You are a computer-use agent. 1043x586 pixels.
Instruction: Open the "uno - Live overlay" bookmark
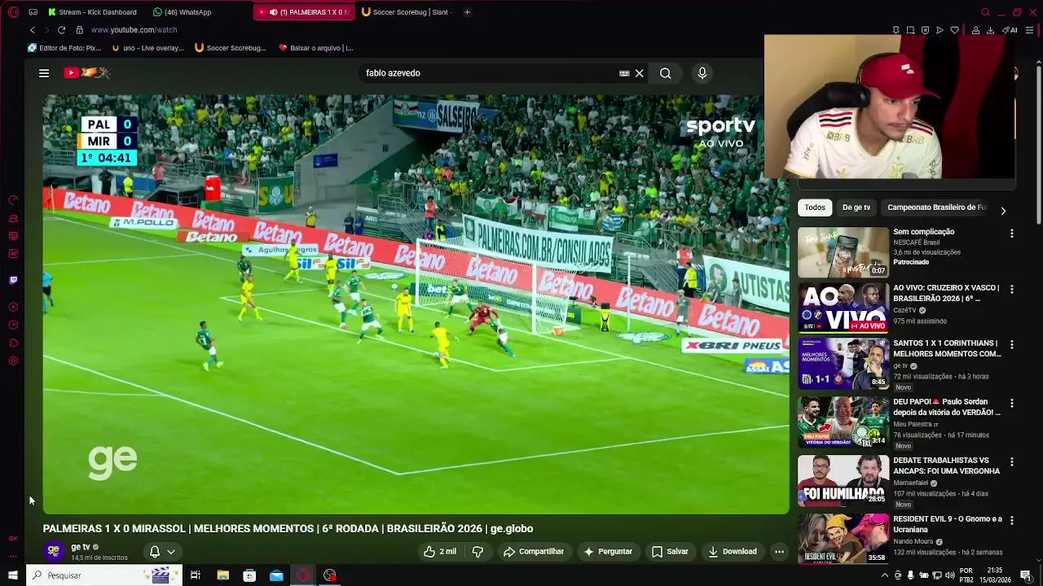[148, 48]
